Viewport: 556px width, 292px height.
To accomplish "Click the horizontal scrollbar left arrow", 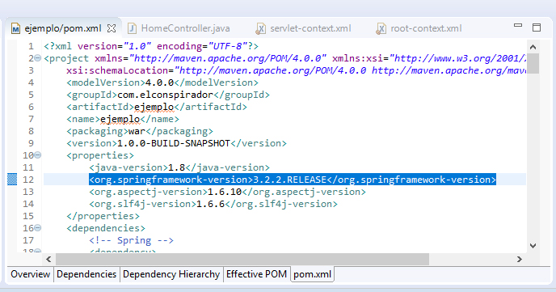I will pos(48,260).
